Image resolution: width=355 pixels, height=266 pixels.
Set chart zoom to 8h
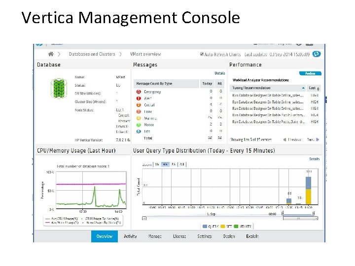(x=174, y=165)
